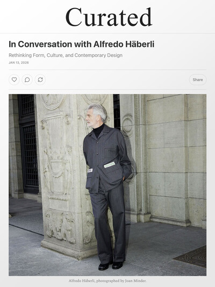Open the 'In Conversation with Alfredo Häberli' headline
The image size is (215, 287).
(82, 44)
